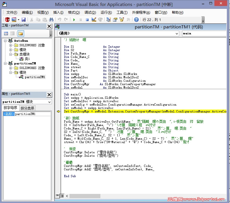Open the 帮助(H) menu

(x=178, y=12)
